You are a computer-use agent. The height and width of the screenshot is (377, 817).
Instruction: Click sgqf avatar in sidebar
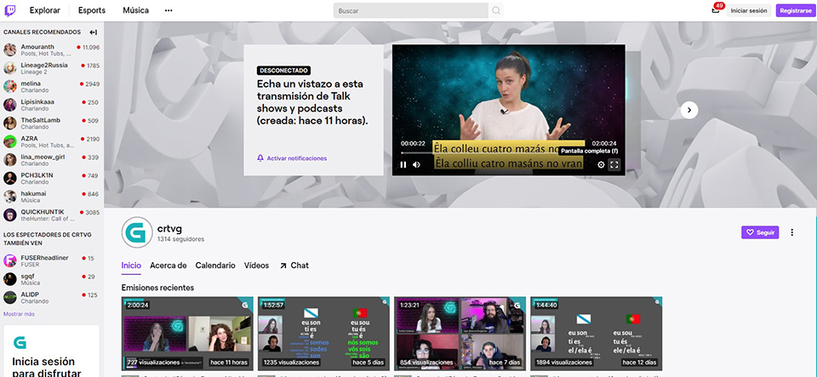(x=10, y=279)
